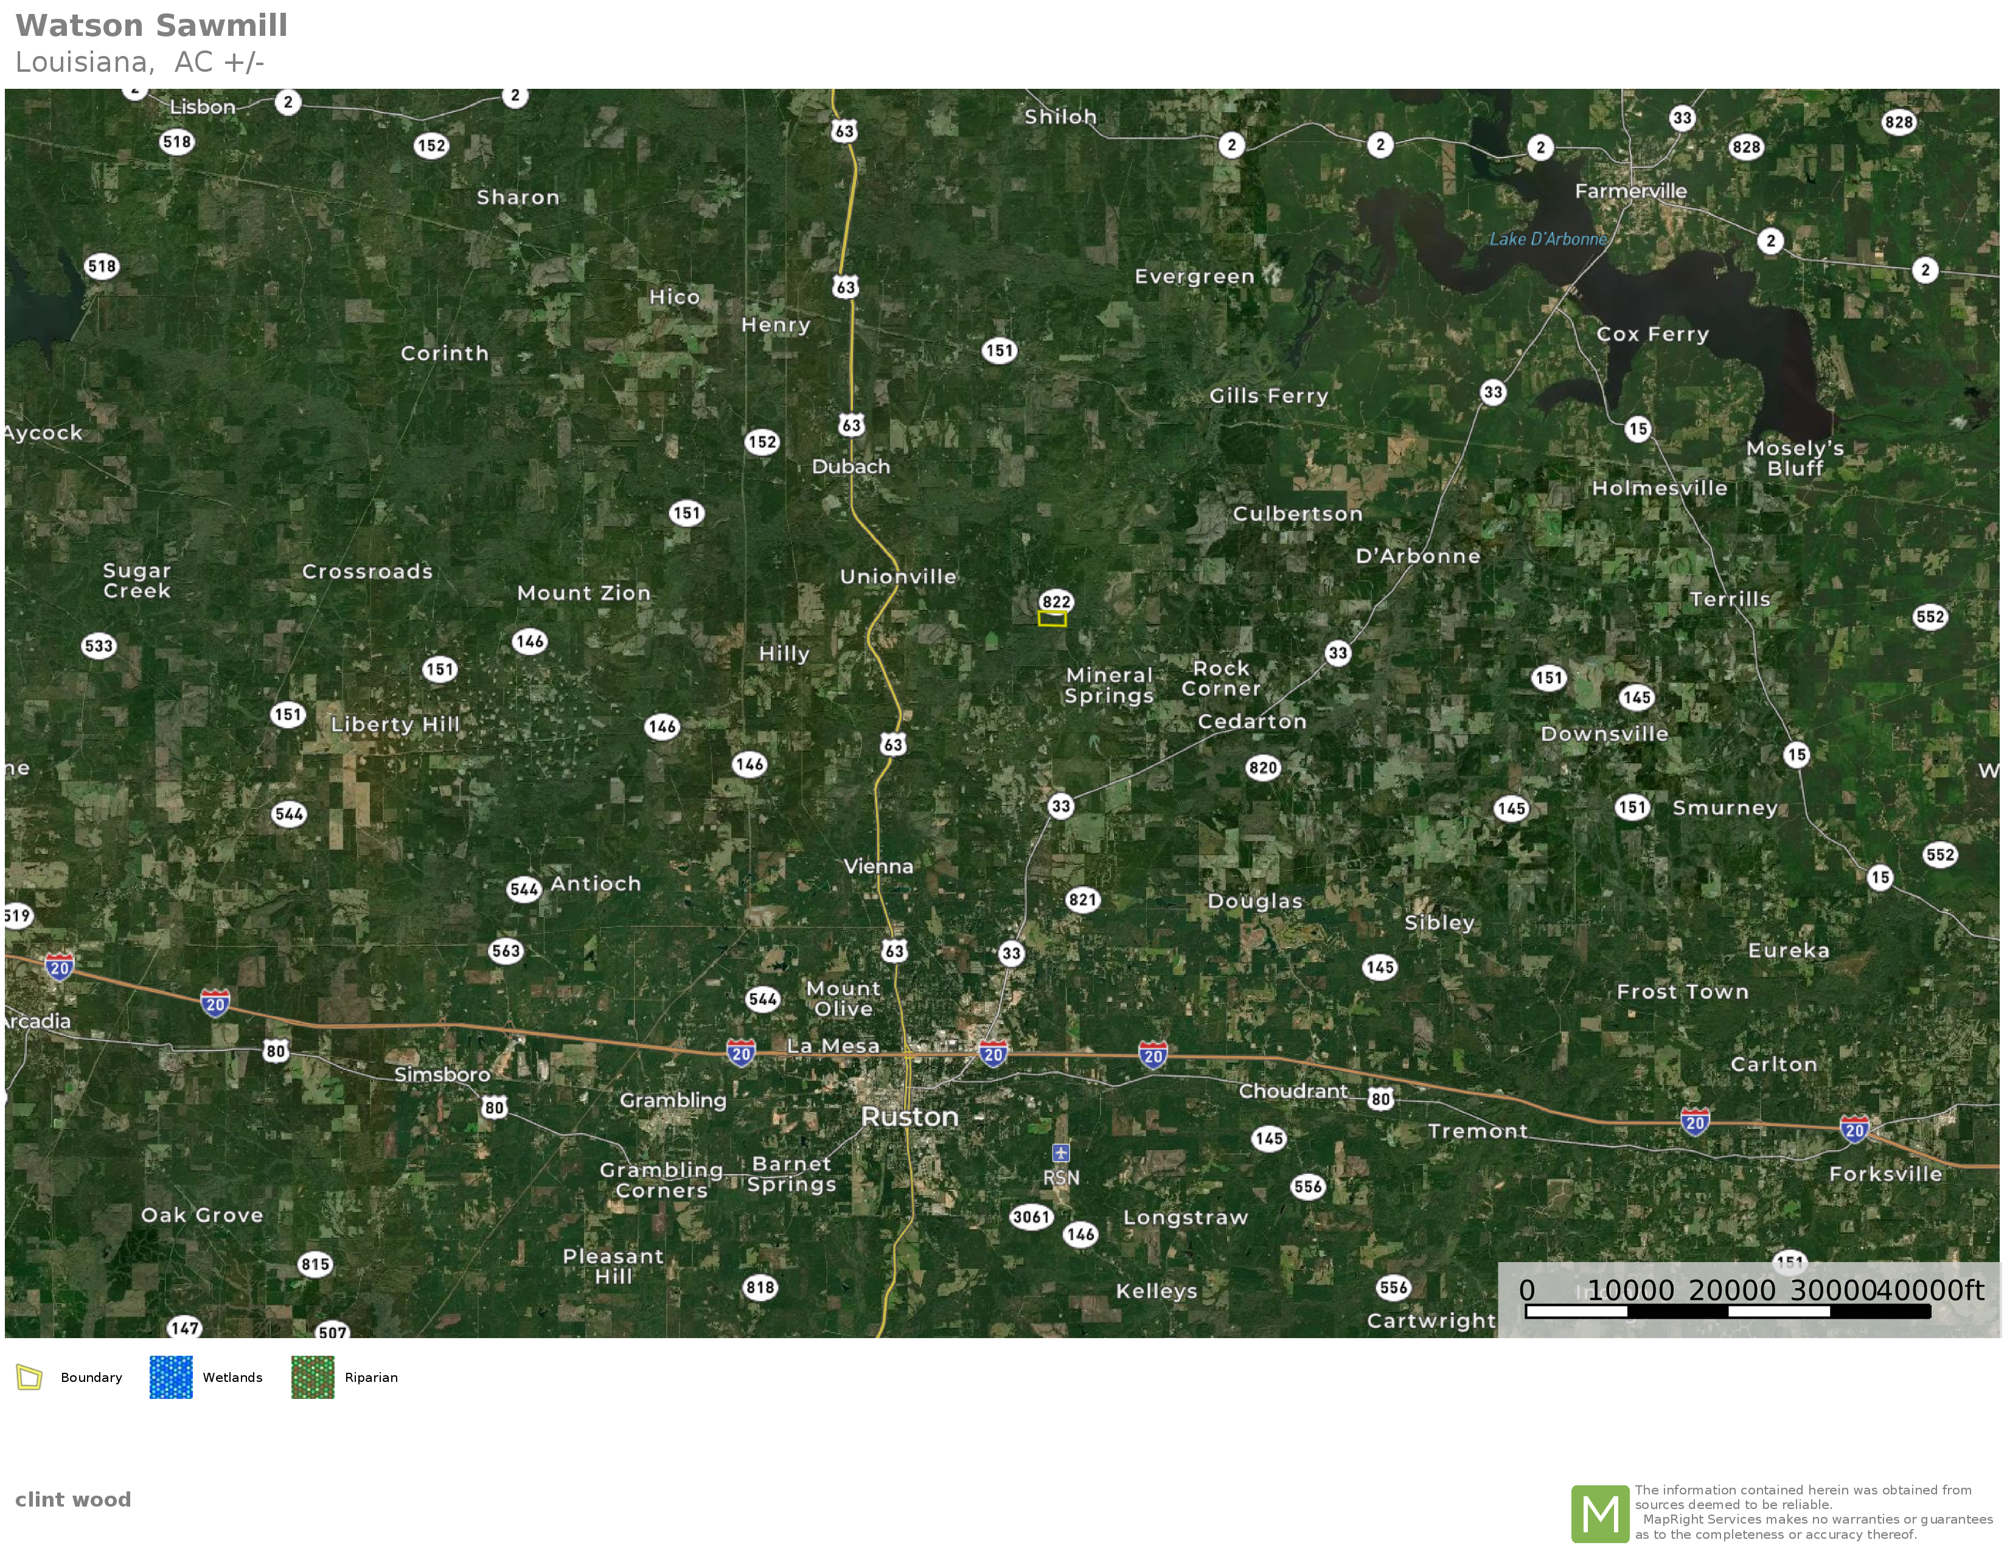Click the RSN airport icon
The height and width of the screenshot is (1551, 2007).
(1060, 1152)
